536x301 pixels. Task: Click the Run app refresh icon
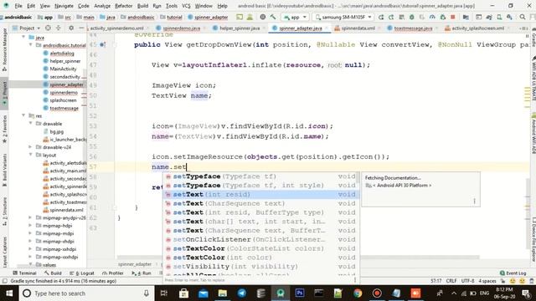pyautogui.click(x=381, y=17)
